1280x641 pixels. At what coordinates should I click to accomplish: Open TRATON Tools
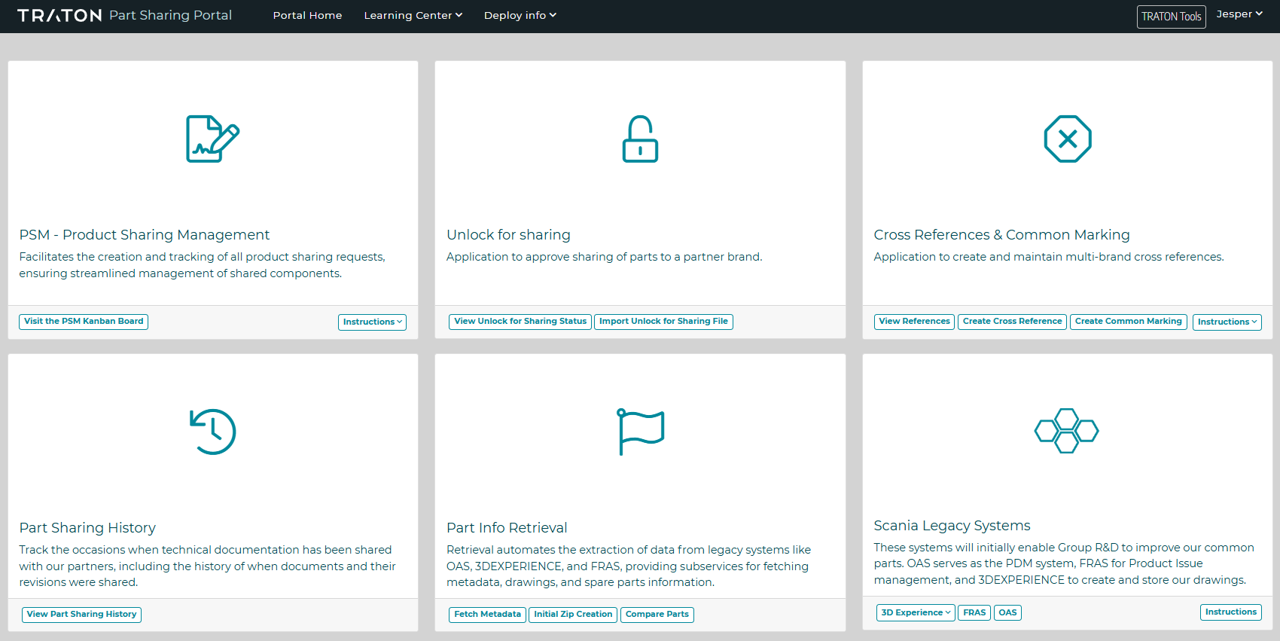1171,17
